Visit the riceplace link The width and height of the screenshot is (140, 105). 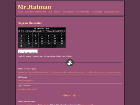pos(95,72)
